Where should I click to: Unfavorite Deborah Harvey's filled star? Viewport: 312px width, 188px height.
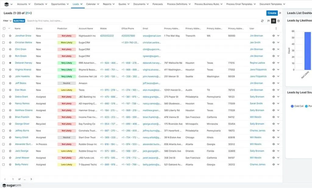coord(10,63)
